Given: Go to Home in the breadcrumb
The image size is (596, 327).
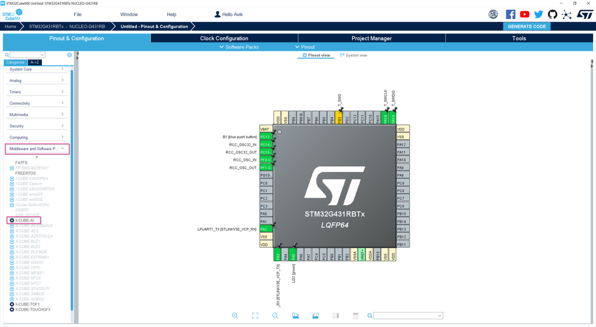Looking at the screenshot, I should 11,26.
